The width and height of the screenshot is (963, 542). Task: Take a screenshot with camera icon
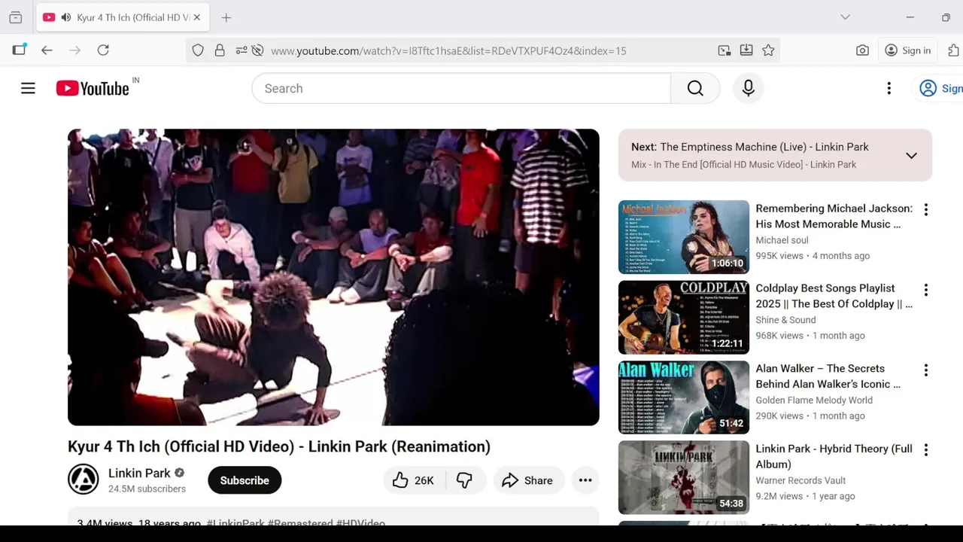[x=862, y=50]
